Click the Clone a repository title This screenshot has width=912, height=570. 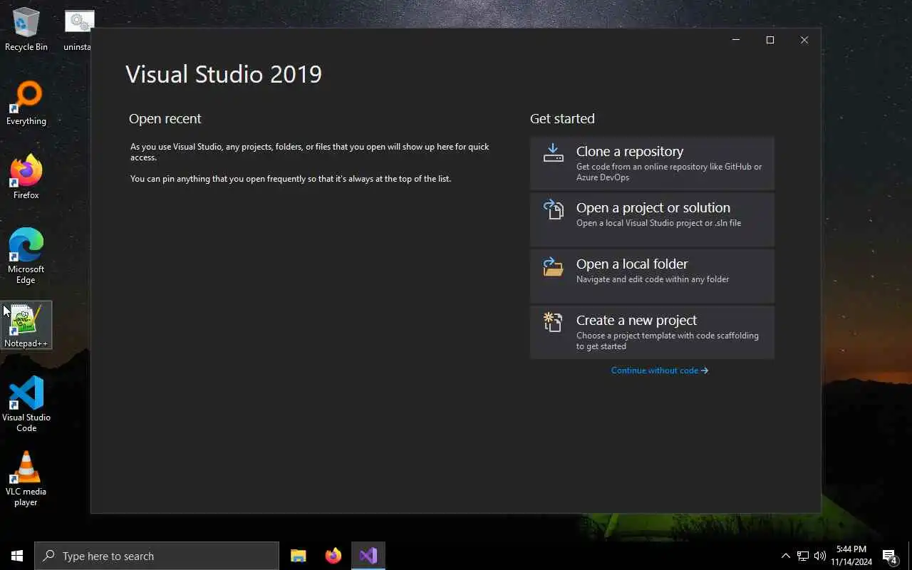tap(630, 151)
